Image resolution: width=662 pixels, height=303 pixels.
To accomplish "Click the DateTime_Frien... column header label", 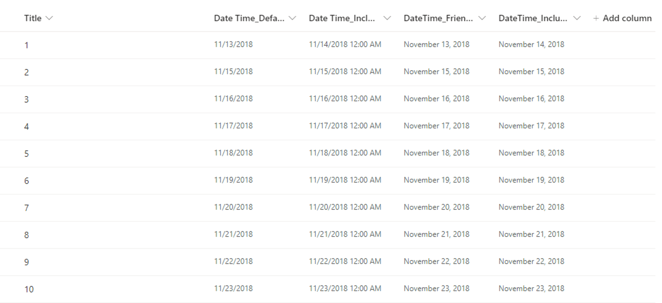I will tap(438, 18).
